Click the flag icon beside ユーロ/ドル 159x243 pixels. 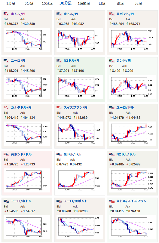tap(112, 108)
